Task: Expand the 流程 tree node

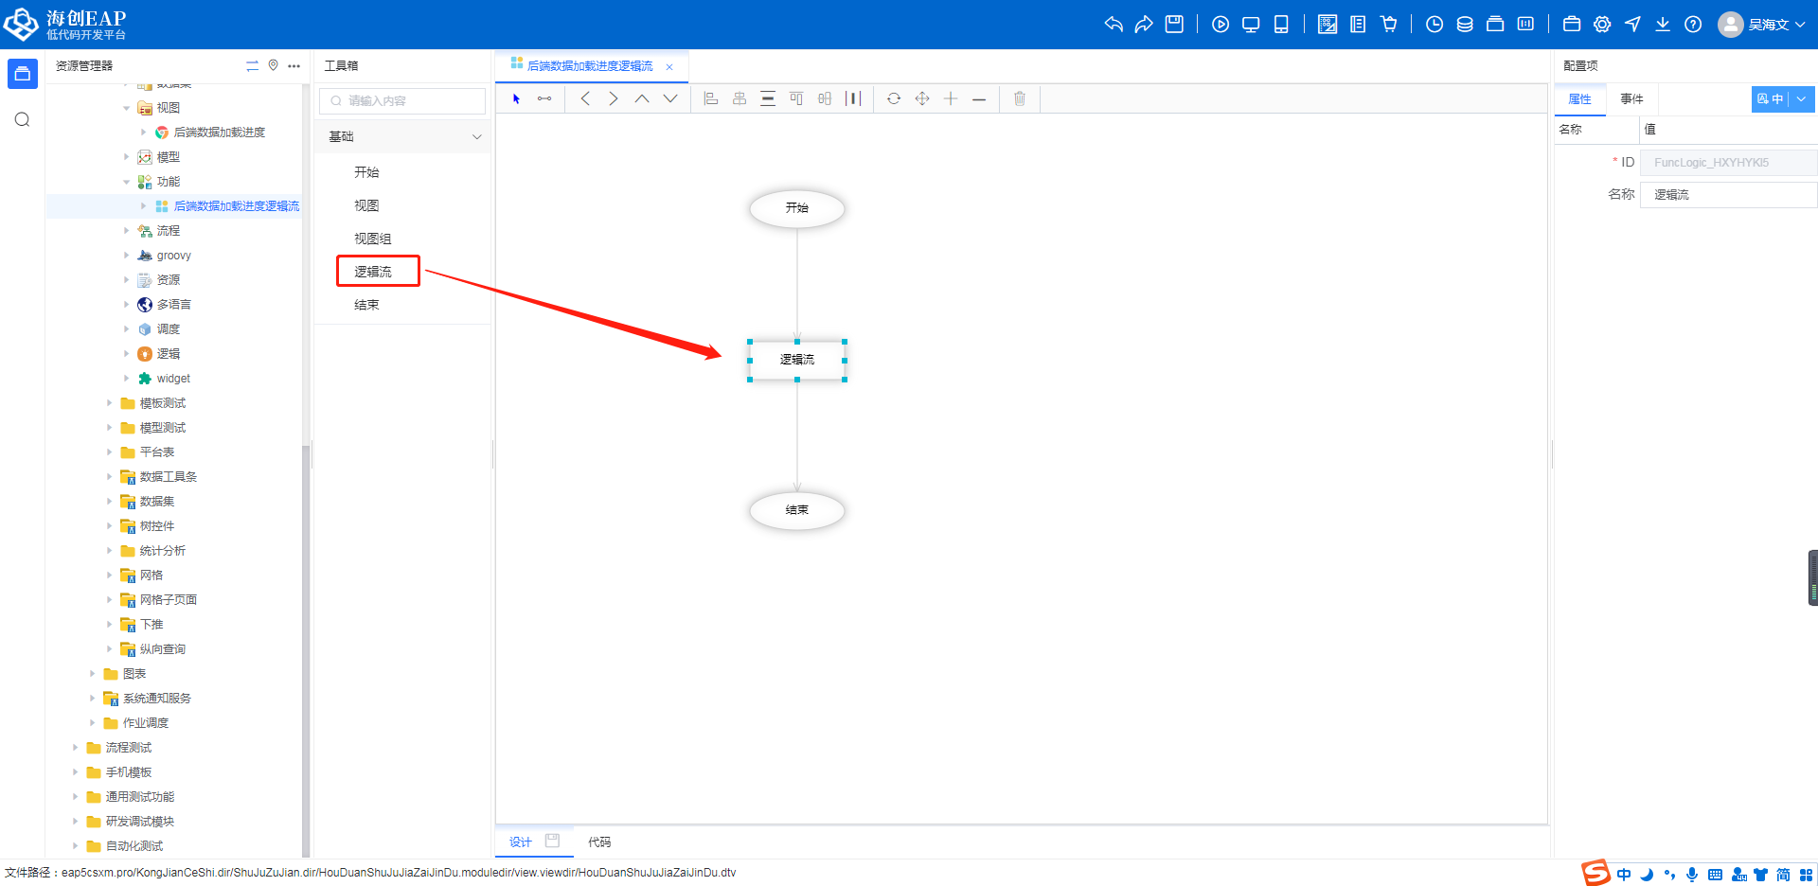Action: (127, 231)
